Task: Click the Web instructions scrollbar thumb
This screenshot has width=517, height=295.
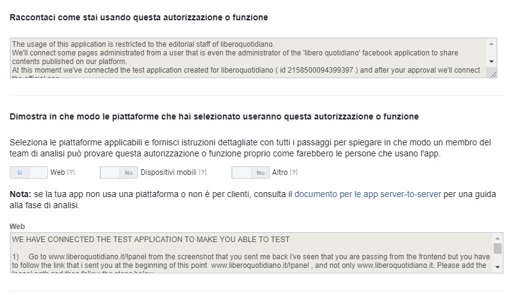Action: (498, 248)
